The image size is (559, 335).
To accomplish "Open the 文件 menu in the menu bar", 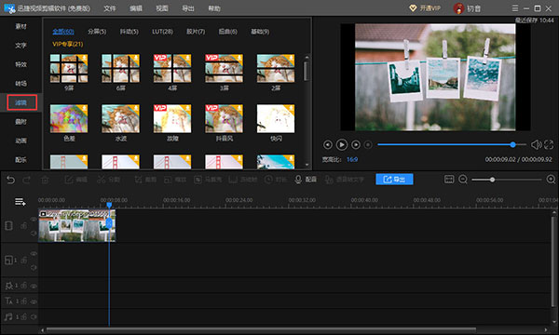I will [x=110, y=8].
